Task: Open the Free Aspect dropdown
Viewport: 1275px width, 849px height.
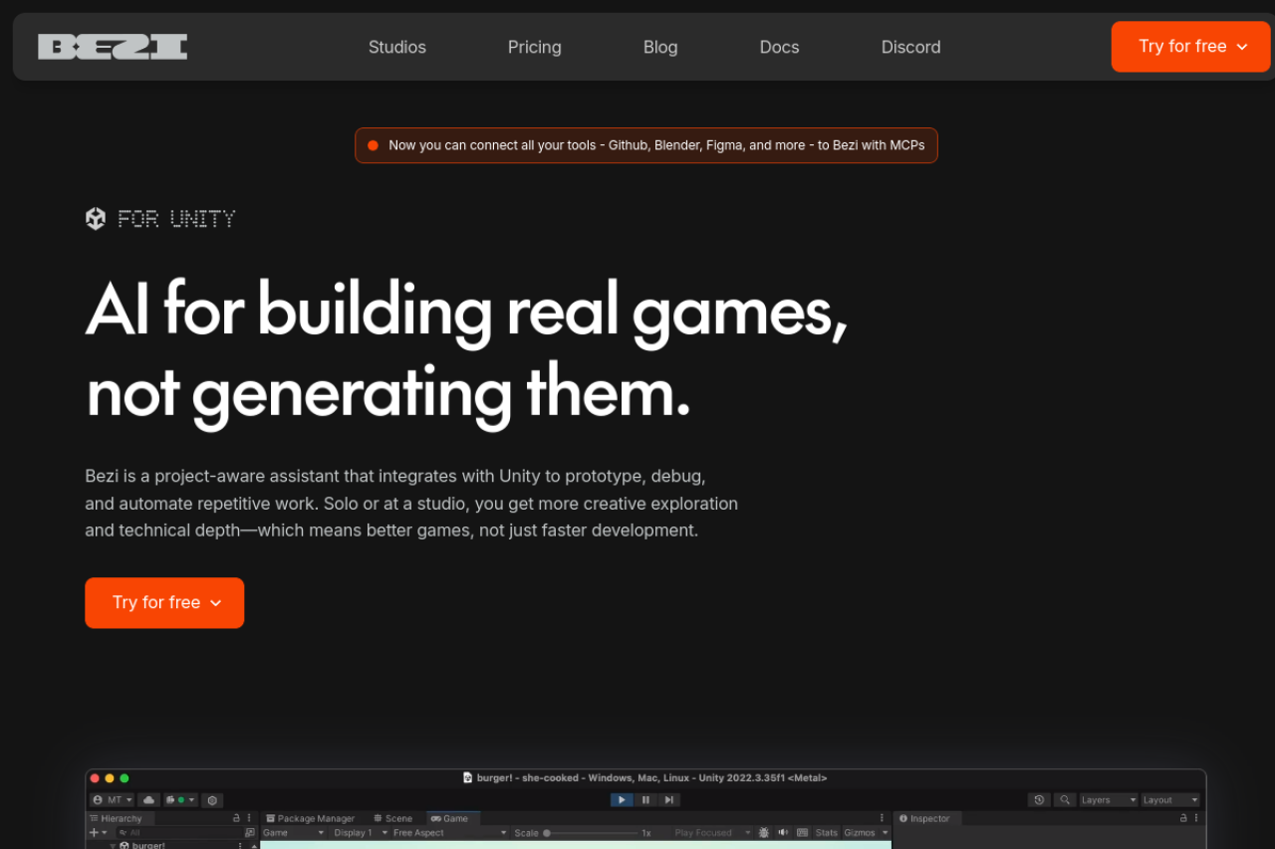Action: (x=450, y=833)
